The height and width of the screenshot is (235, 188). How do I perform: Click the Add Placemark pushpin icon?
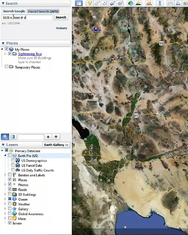coord(90,4)
